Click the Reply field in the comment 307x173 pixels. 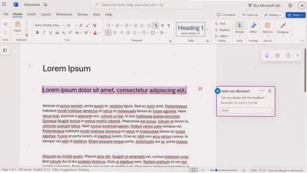(245, 110)
